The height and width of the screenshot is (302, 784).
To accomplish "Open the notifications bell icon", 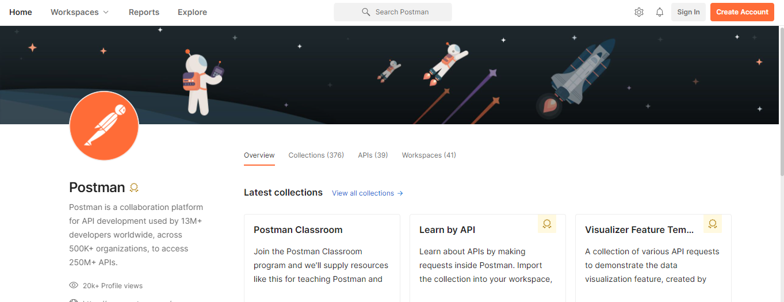I will pos(660,12).
